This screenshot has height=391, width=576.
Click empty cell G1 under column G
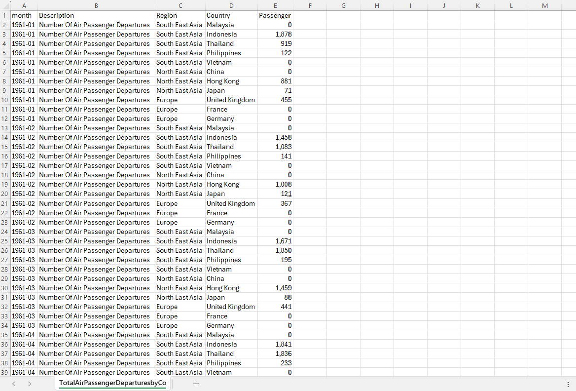pyautogui.click(x=343, y=15)
